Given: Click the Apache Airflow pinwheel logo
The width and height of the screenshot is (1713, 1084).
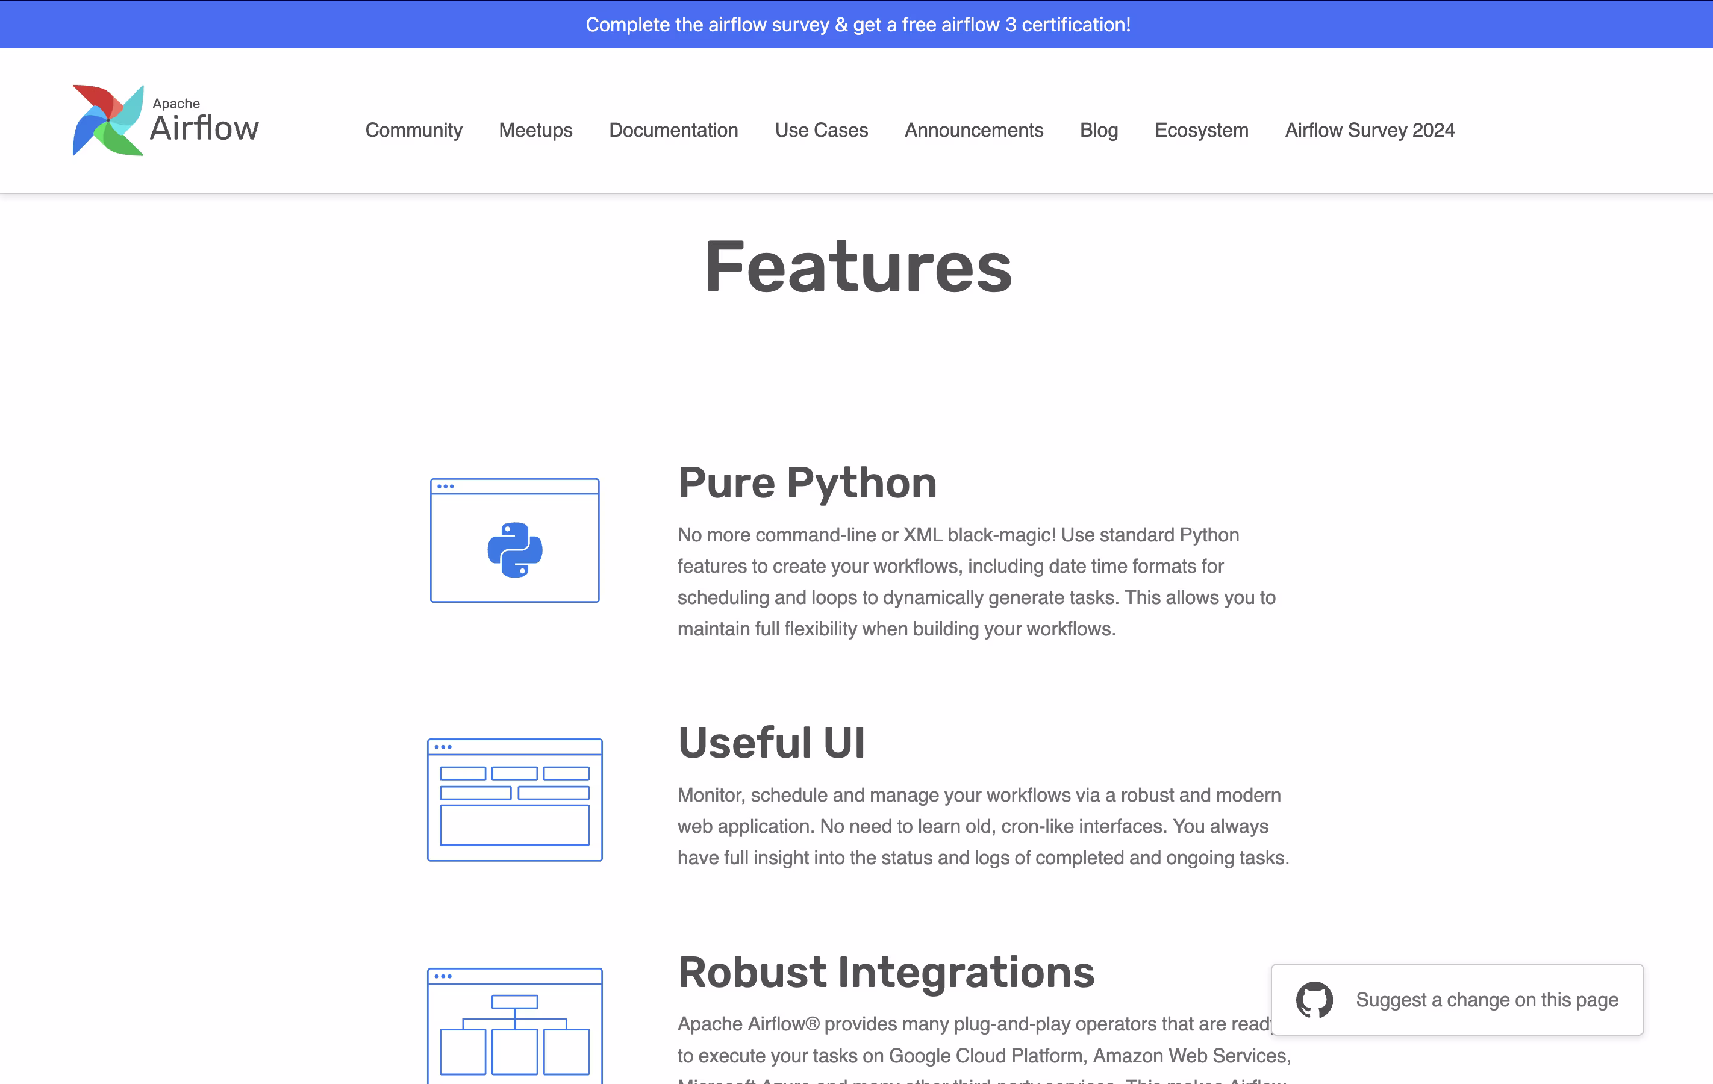Looking at the screenshot, I should [108, 120].
